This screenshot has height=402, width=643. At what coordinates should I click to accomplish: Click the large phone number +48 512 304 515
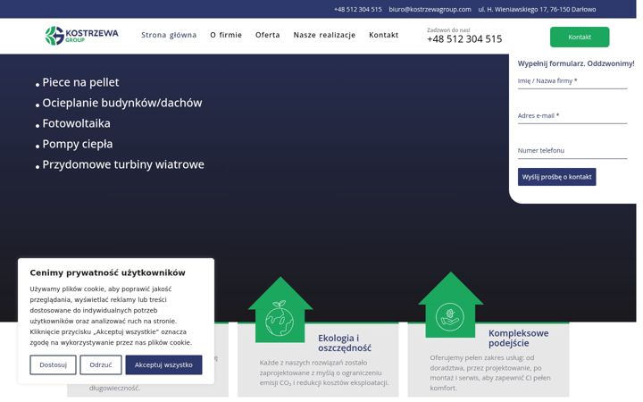point(464,39)
